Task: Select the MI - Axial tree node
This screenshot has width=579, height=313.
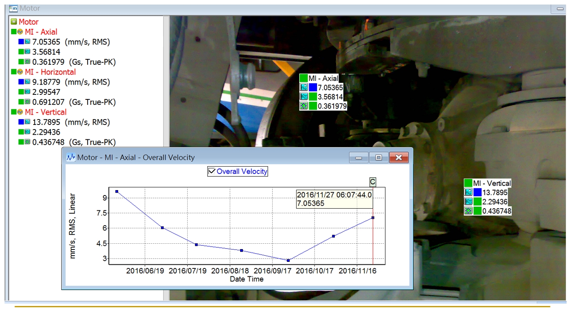Action: (41, 32)
